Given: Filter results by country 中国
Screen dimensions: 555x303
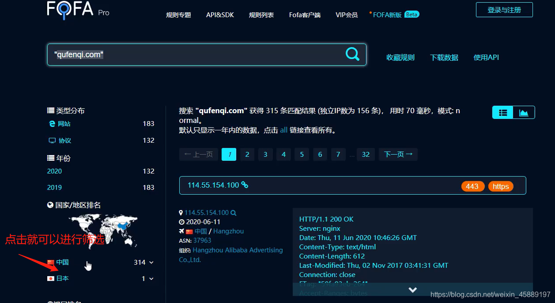Looking at the screenshot, I should [x=62, y=262].
